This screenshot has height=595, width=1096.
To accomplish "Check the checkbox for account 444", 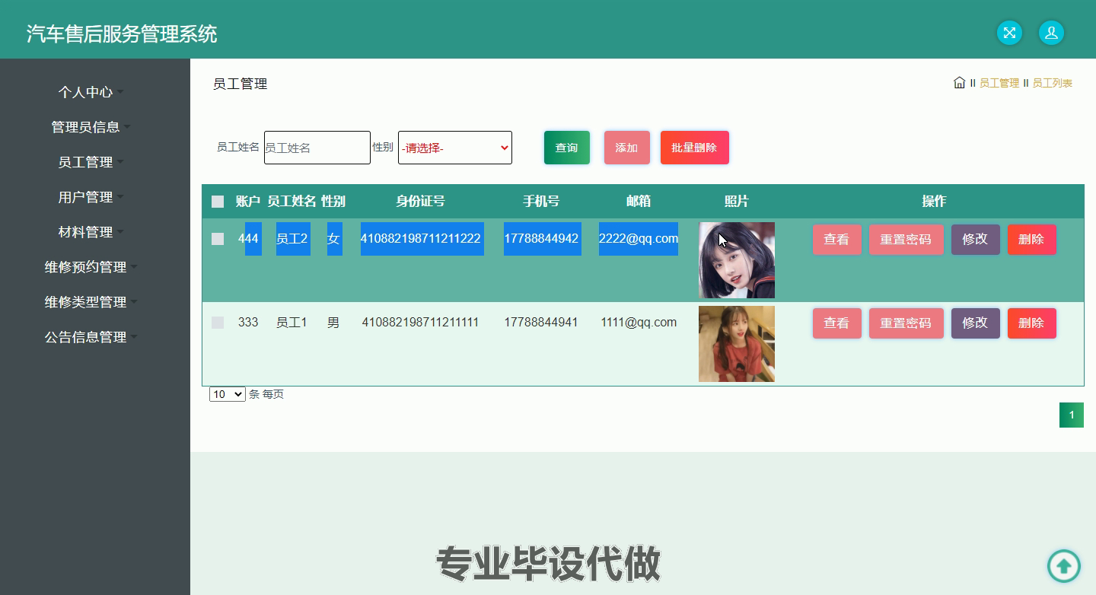I will click(x=218, y=239).
